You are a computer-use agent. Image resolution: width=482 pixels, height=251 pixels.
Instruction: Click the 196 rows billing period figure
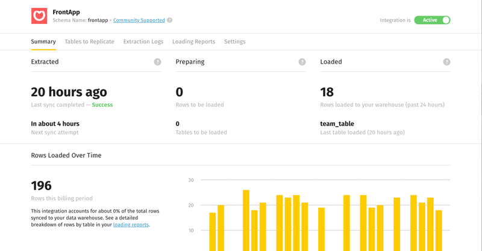[42, 186]
